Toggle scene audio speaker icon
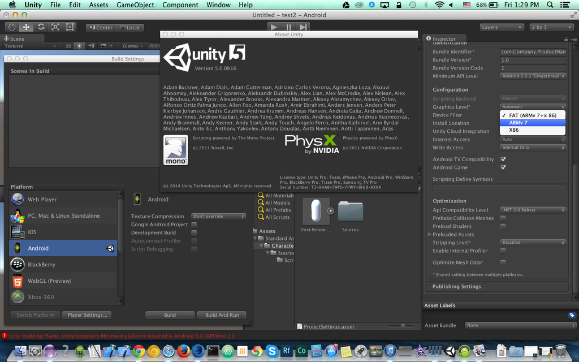 [x=91, y=46]
